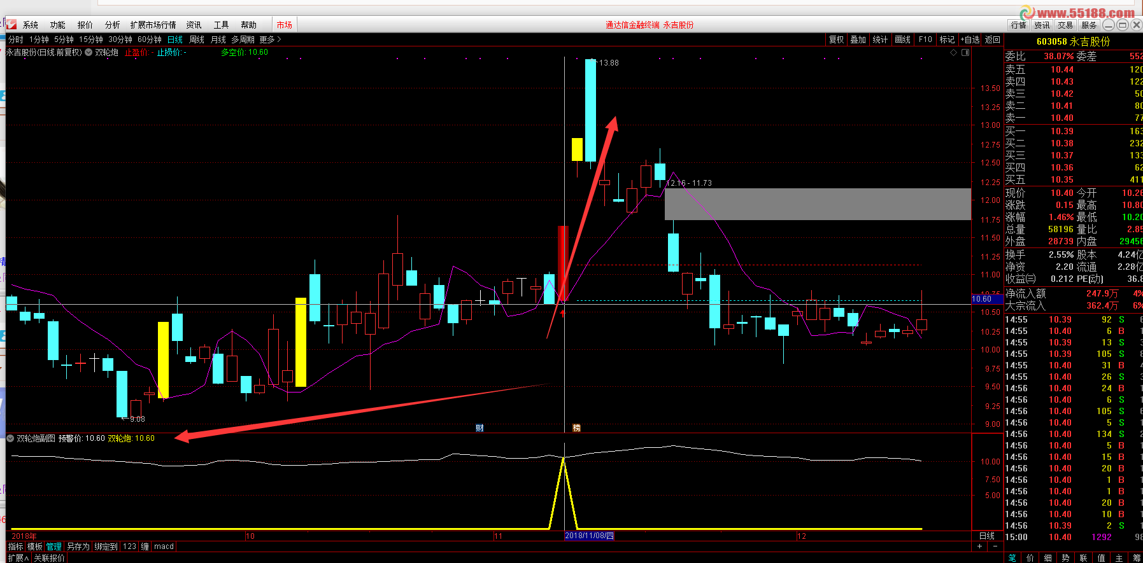Select the 价 tab in quote panel
The width and height of the screenshot is (1143, 563).
(x=1030, y=558)
